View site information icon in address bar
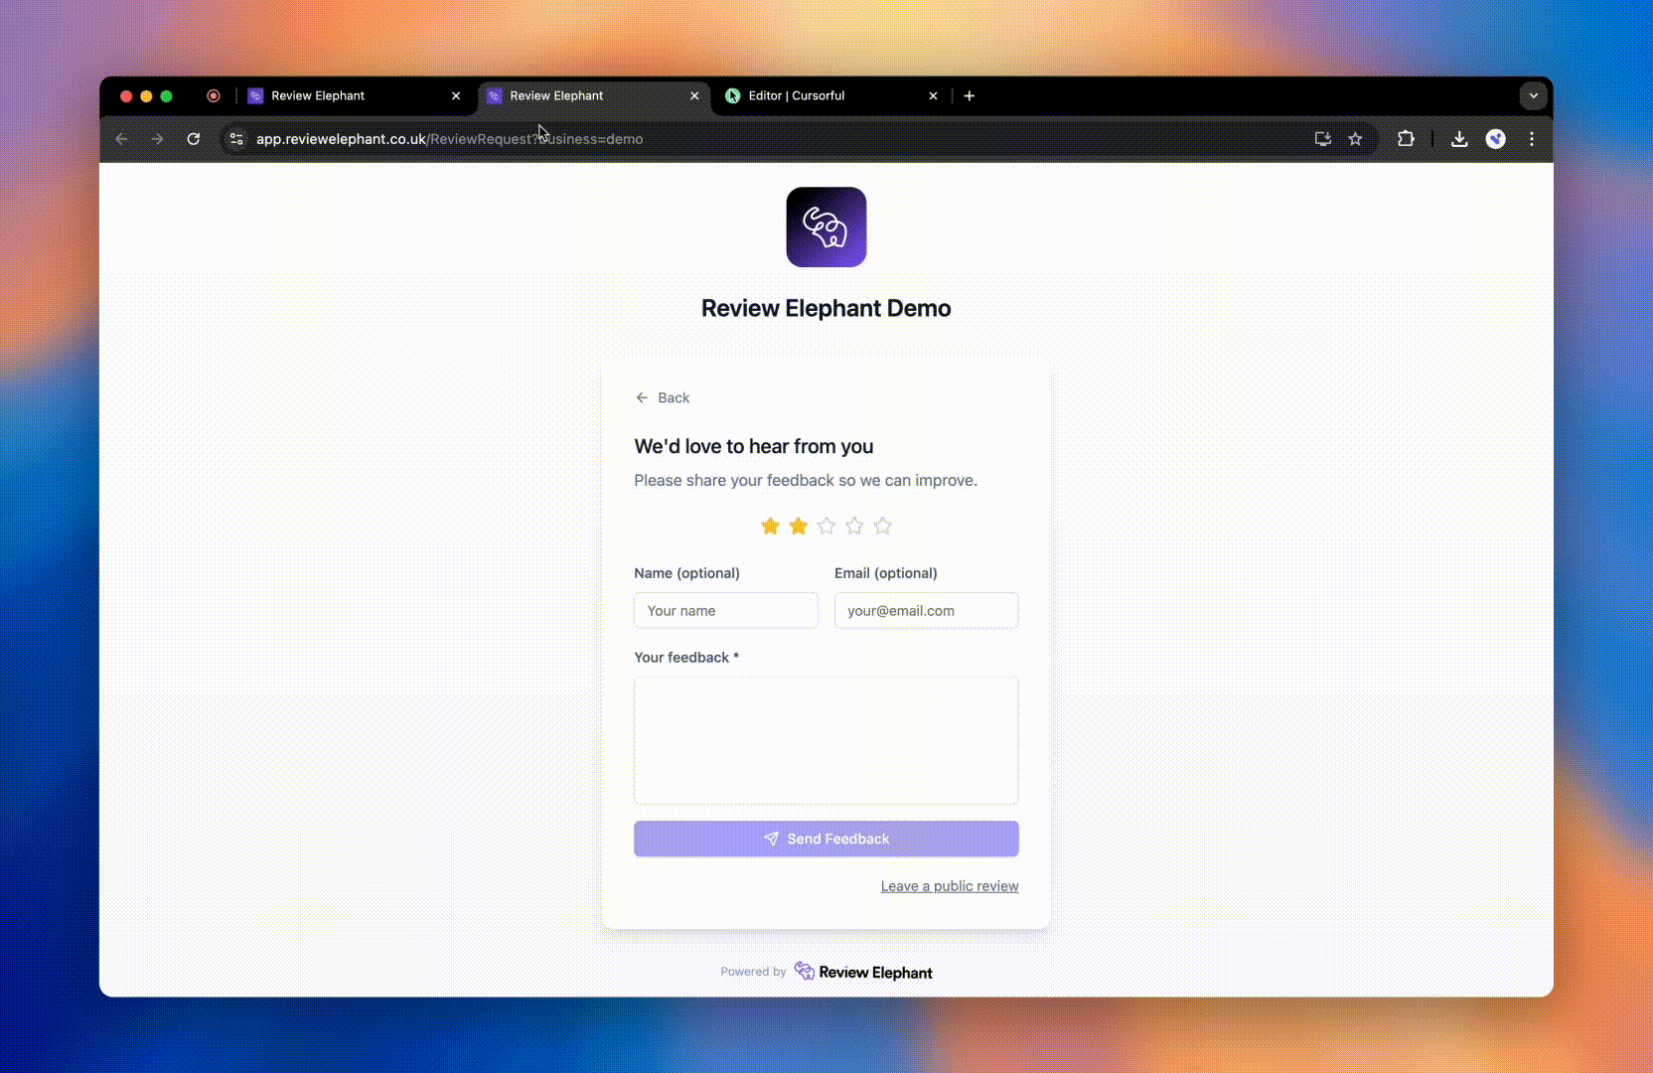Image resolution: width=1653 pixels, height=1073 pixels. pyautogui.click(x=236, y=139)
